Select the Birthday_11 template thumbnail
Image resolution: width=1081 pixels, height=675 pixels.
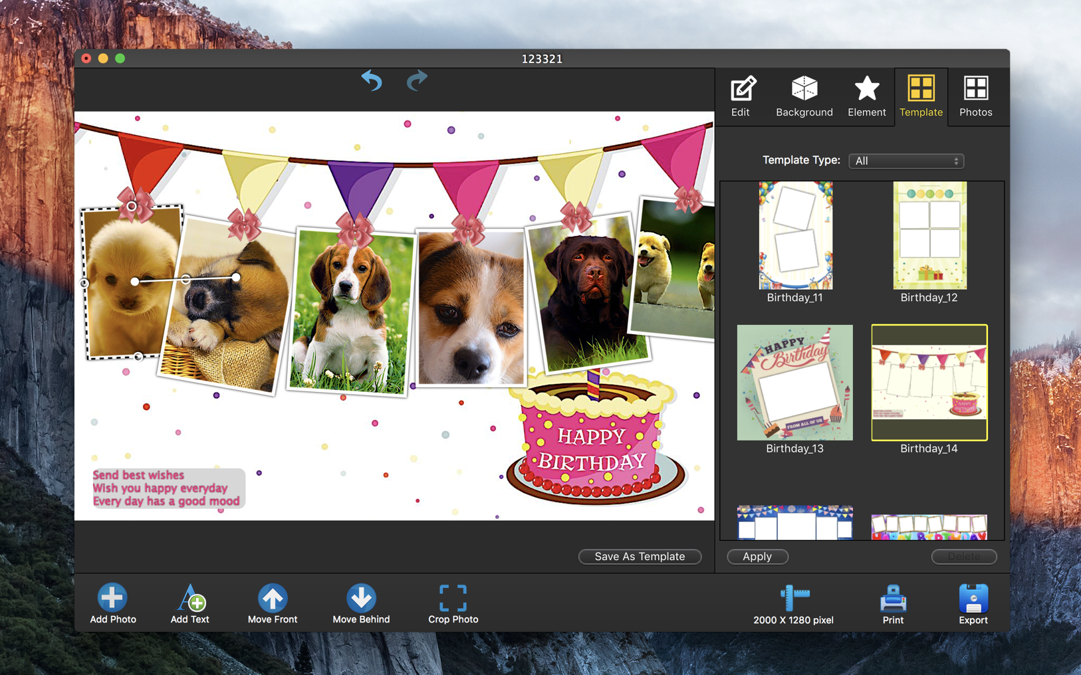coord(795,235)
